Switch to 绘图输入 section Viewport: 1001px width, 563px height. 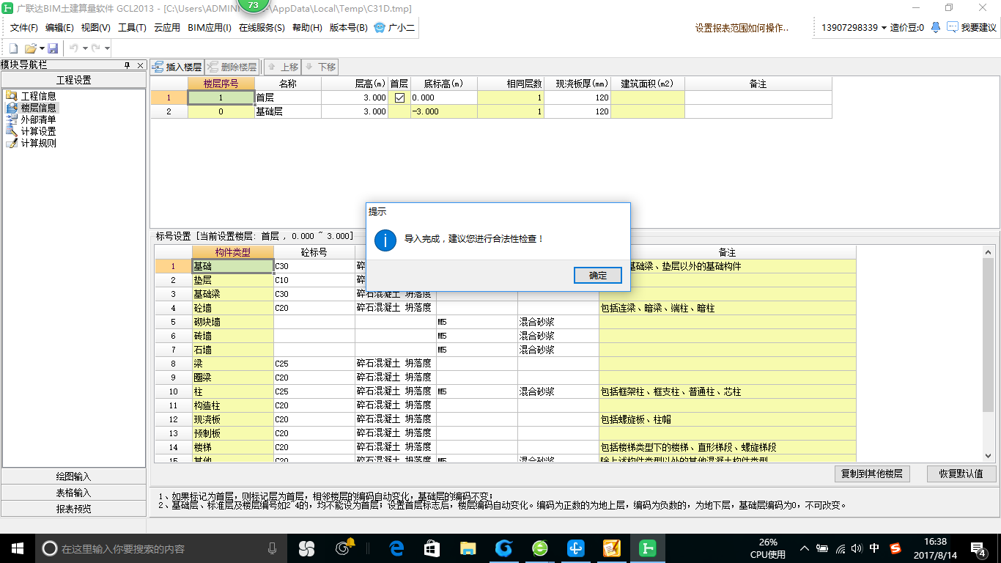pos(74,476)
